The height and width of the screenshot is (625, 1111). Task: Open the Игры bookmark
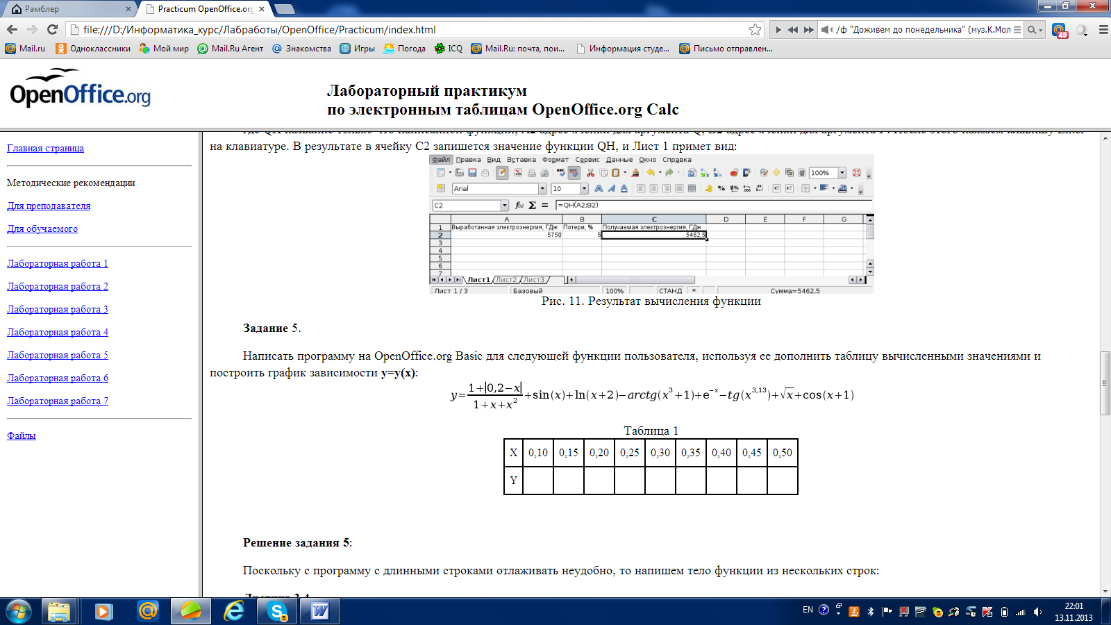(x=357, y=49)
